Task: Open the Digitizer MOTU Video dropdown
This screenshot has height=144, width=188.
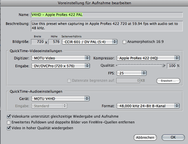Action: 60,58
